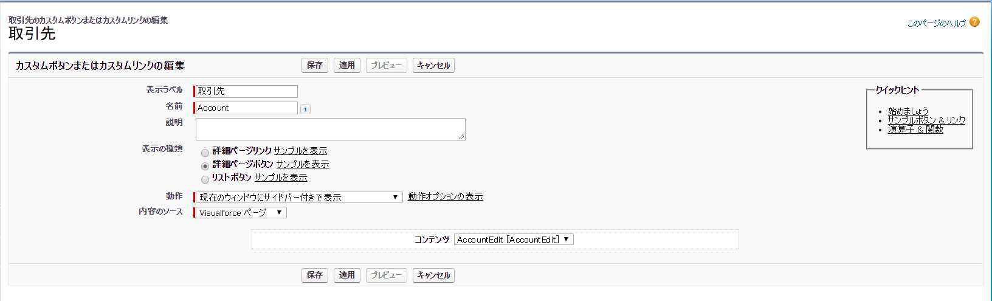Open the 始めましょう quick hint link
This screenshot has width=992, height=301.
click(x=908, y=111)
